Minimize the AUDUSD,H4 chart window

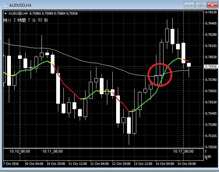(x=189, y=5)
